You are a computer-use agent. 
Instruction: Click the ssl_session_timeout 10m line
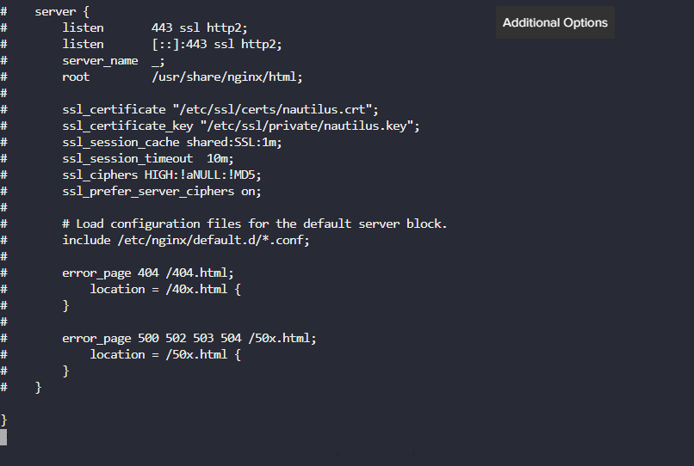147,158
